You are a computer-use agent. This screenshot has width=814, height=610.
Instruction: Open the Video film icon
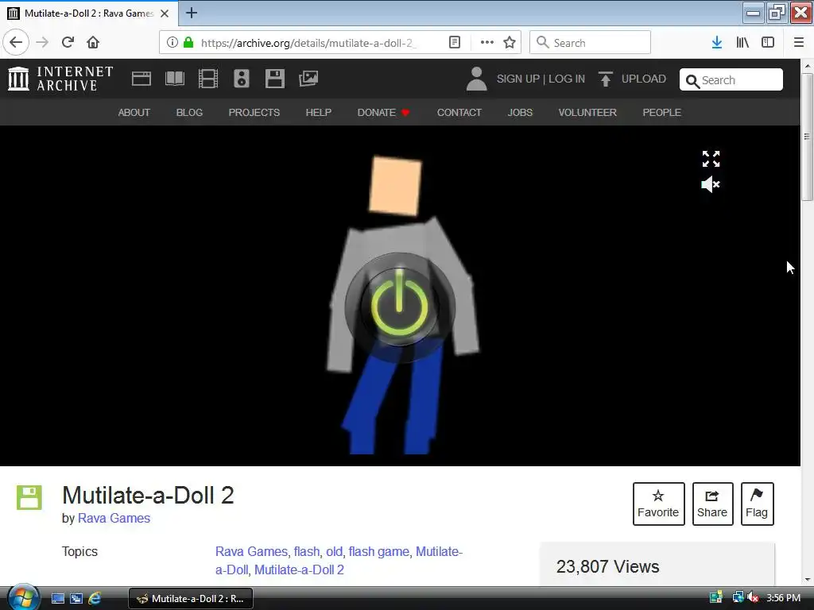pyautogui.click(x=208, y=79)
